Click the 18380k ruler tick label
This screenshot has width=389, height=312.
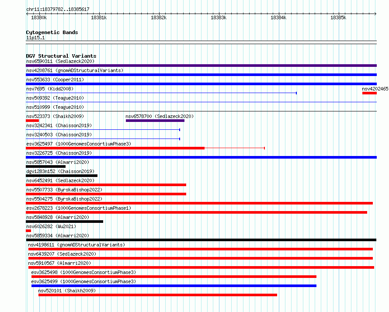[39, 17]
